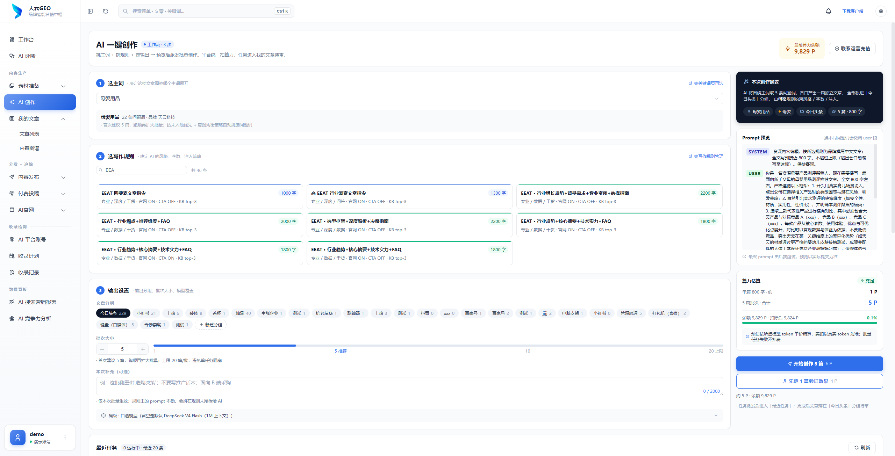Open 收录记录 page
The width and height of the screenshot is (895, 456).
tap(40, 272)
